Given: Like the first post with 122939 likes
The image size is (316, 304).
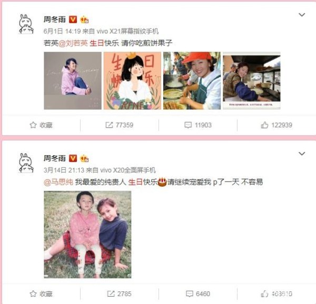Looking at the screenshot, I should tap(276, 125).
